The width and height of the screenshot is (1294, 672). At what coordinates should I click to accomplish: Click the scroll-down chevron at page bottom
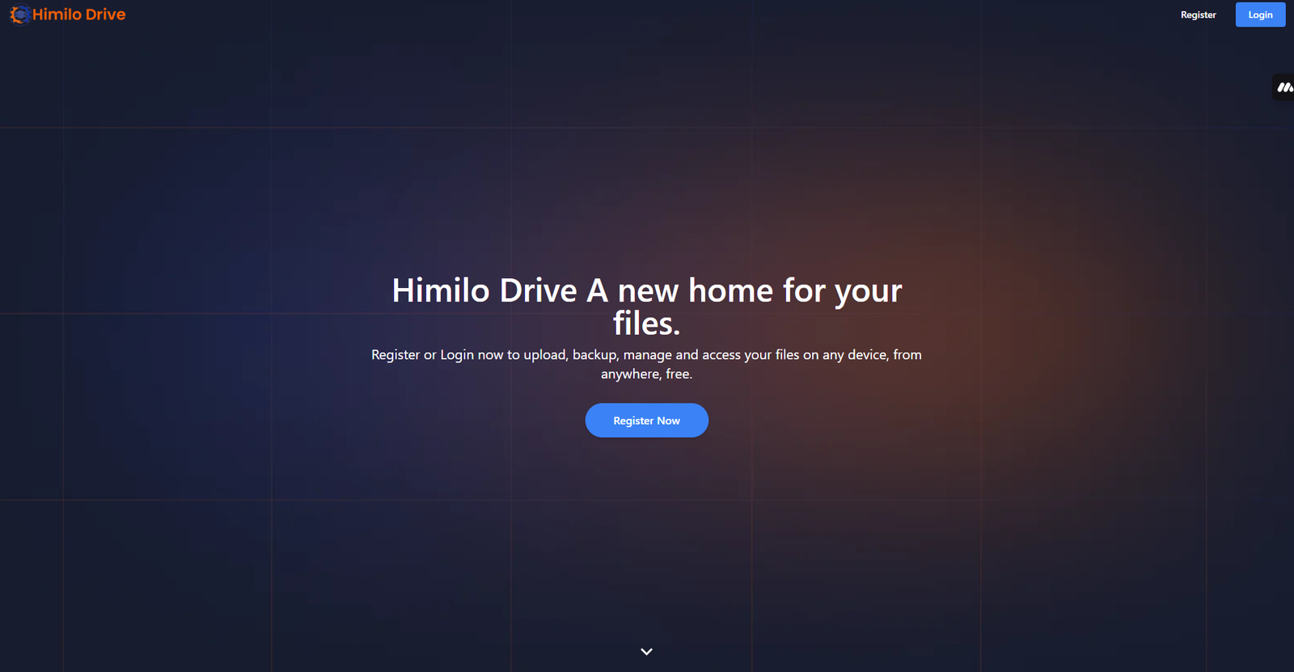point(646,652)
